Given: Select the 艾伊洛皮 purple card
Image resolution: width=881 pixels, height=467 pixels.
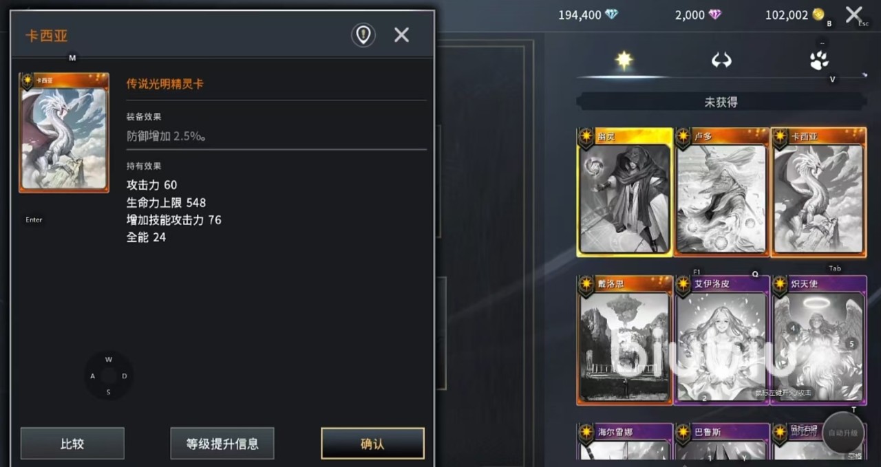Looking at the screenshot, I should pyautogui.click(x=721, y=340).
